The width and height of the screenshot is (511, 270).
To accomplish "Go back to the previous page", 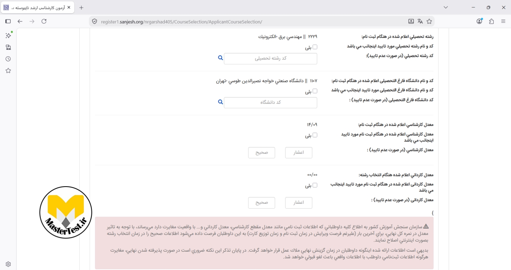I will point(20,21).
